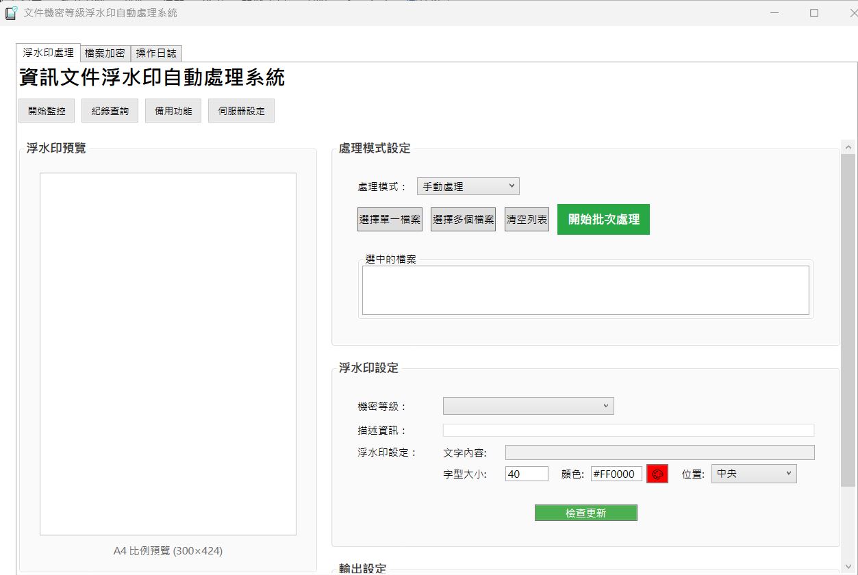Open the 機密等級 dropdown list
Screen dimensions: 858x575
point(528,406)
